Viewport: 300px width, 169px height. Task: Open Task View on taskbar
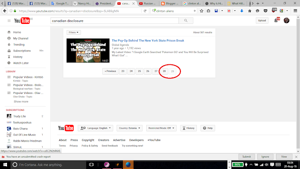(91, 165)
